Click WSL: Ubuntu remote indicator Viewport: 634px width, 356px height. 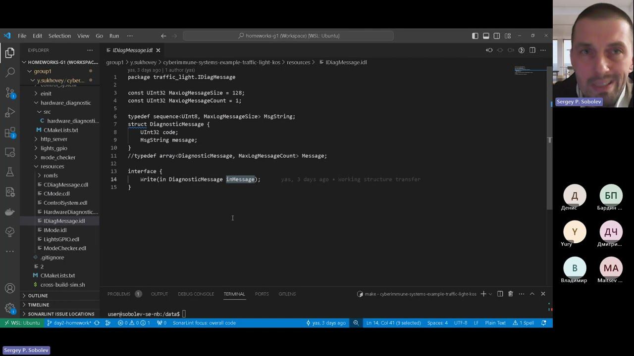click(x=22, y=323)
